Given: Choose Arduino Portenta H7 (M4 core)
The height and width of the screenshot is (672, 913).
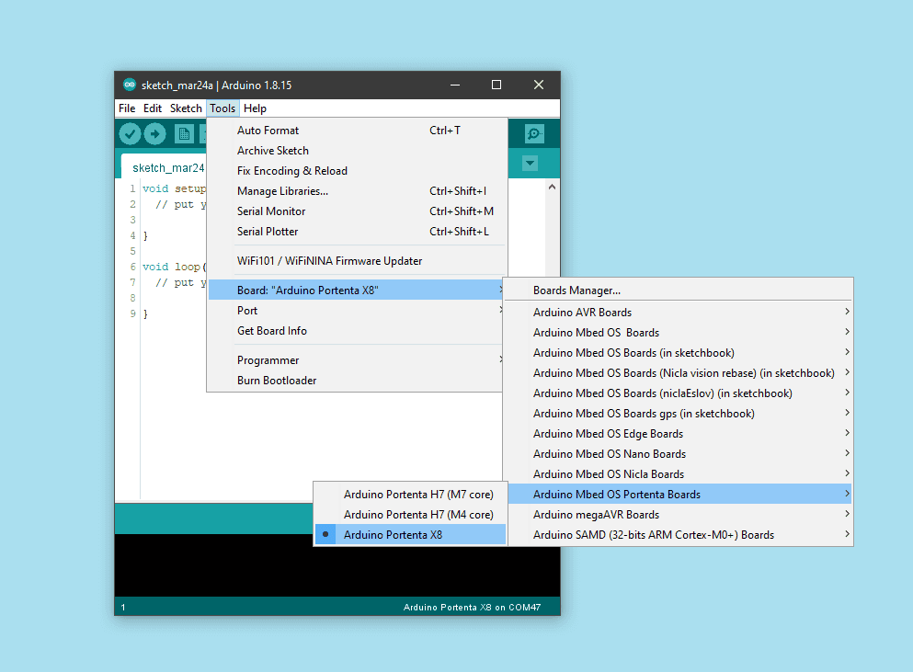Looking at the screenshot, I should pos(410,515).
